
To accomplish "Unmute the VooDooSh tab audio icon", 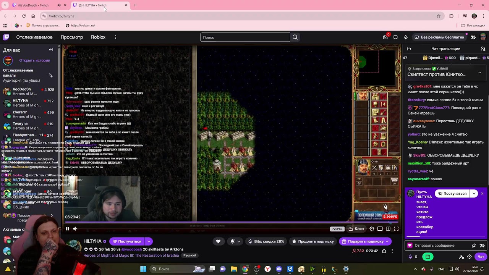I will point(59,5).
